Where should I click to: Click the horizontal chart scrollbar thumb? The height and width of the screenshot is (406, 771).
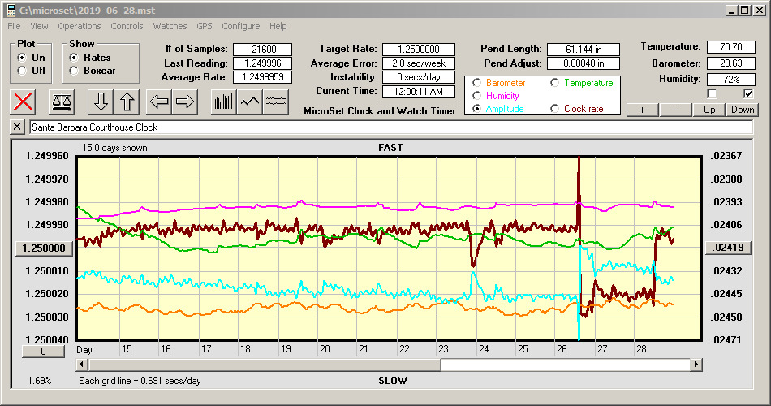point(265,365)
